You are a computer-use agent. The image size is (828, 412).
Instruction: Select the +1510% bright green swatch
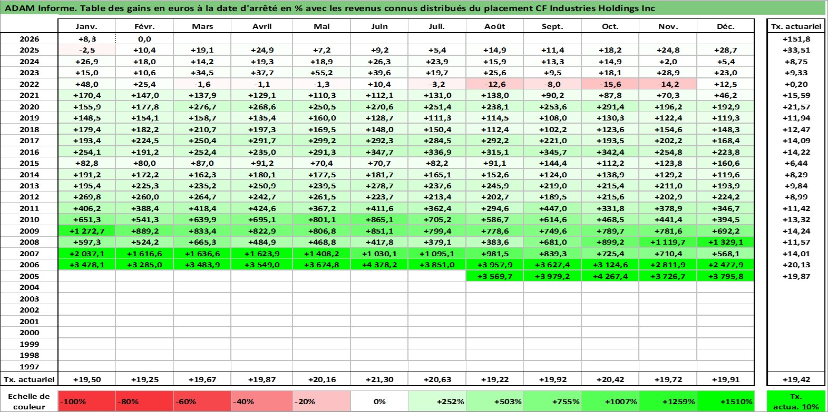pos(726,401)
